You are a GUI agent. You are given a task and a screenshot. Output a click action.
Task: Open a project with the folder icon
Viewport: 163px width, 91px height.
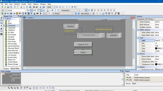[x=5, y=7]
